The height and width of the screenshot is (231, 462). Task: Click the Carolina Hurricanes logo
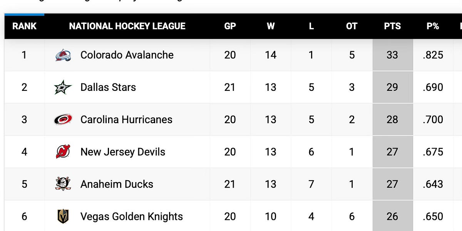click(x=63, y=119)
